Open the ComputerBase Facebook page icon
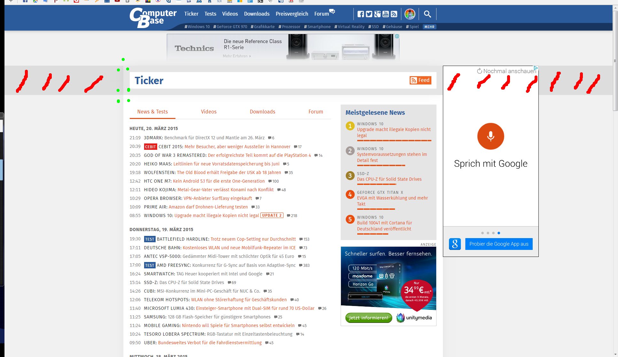This screenshot has height=357, width=618. (360, 14)
